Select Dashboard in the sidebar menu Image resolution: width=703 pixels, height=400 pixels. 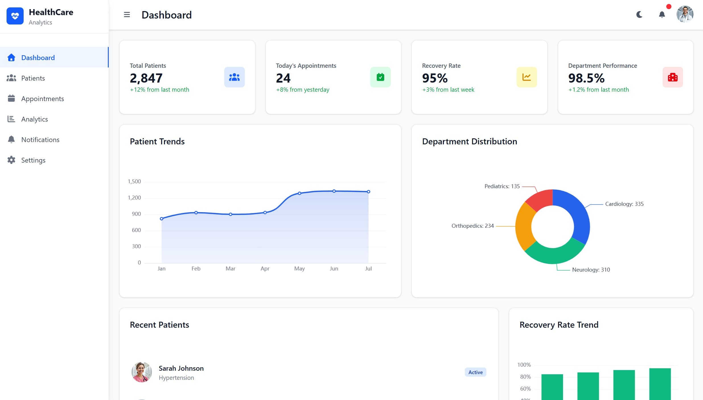(x=38, y=58)
